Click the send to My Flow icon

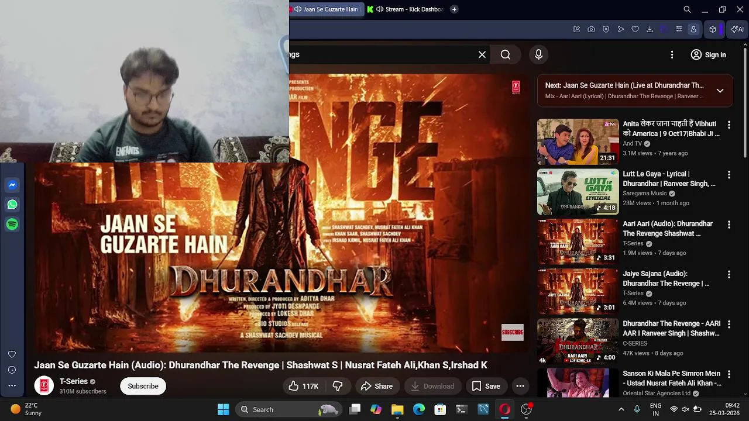click(620, 29)
